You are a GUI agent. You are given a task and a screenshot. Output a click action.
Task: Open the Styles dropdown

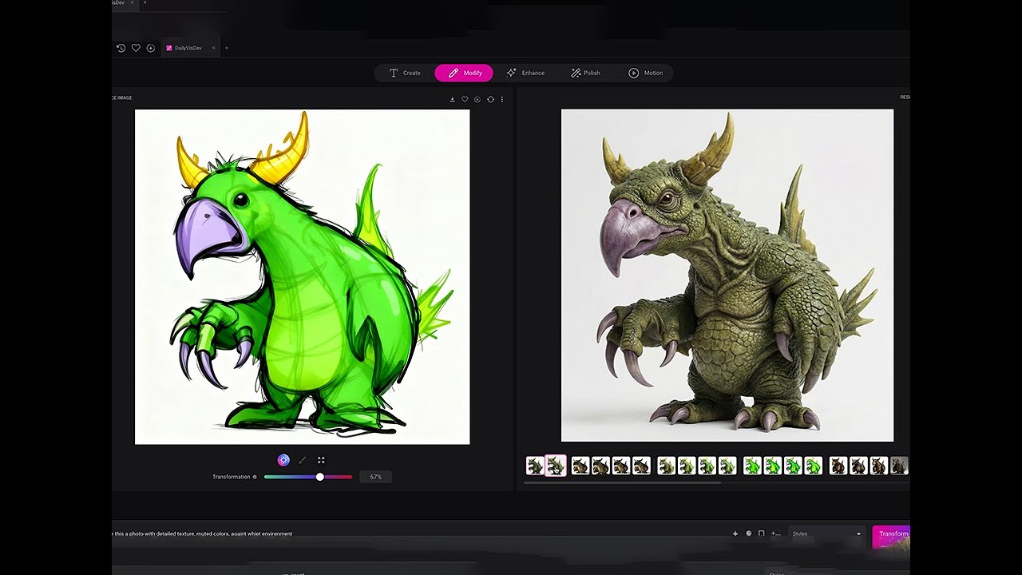826,533
